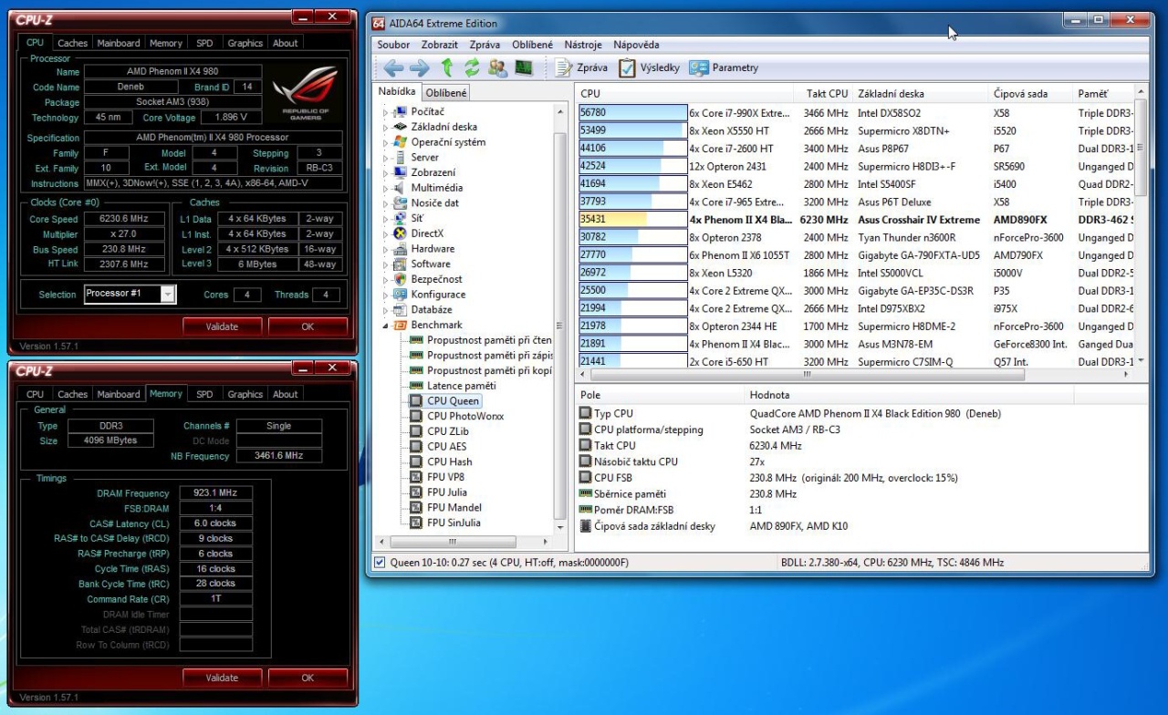Select the CPU Queen benchmark item
The height and width of the screenshot is (715, 1168).
(x=453, y=400)
